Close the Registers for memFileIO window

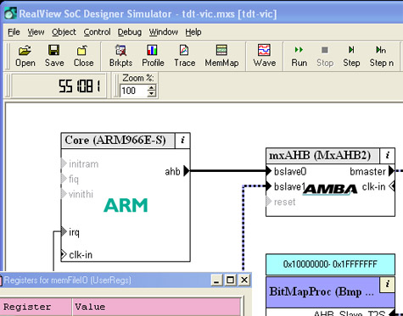[x=244, y=280]
